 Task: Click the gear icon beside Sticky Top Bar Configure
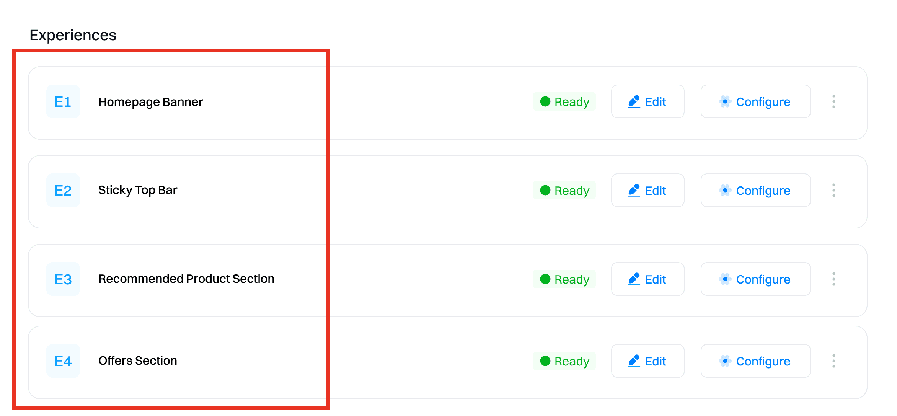pos(725,190)
